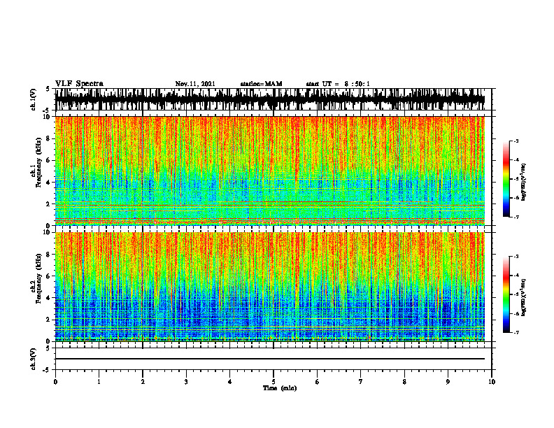Click the -7 label on ch.1 colour bar

click(516, 217)
